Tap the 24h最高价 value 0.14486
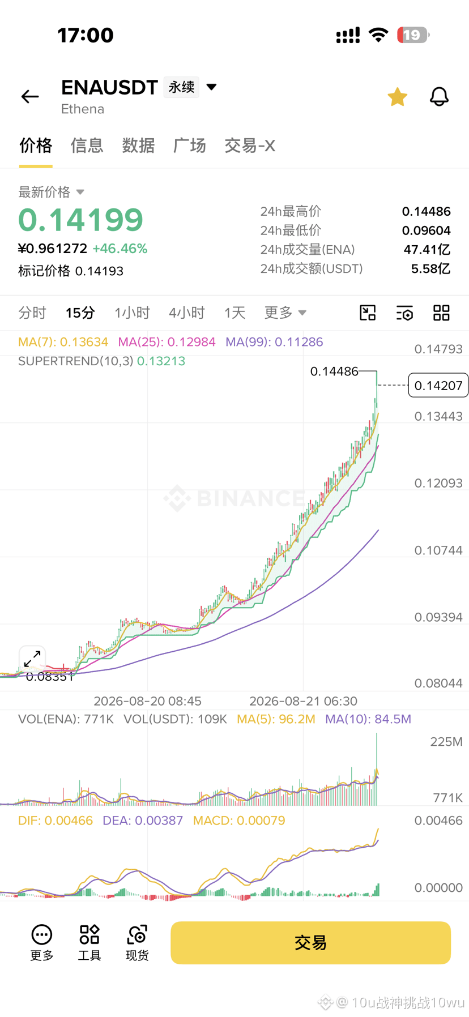The width and height of the screenshot is (469, 1017). point(427,212)
